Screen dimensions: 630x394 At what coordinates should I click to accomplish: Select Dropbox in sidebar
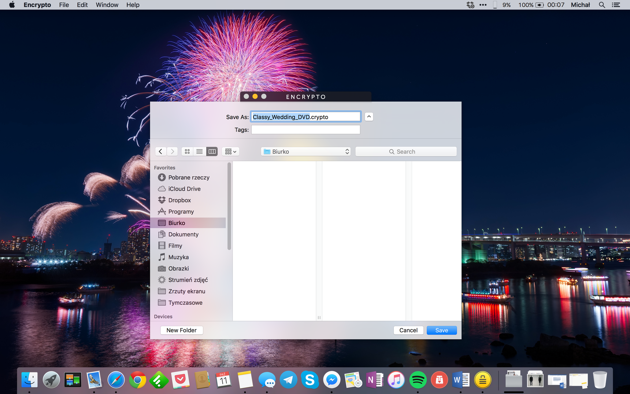click(188, 200)
